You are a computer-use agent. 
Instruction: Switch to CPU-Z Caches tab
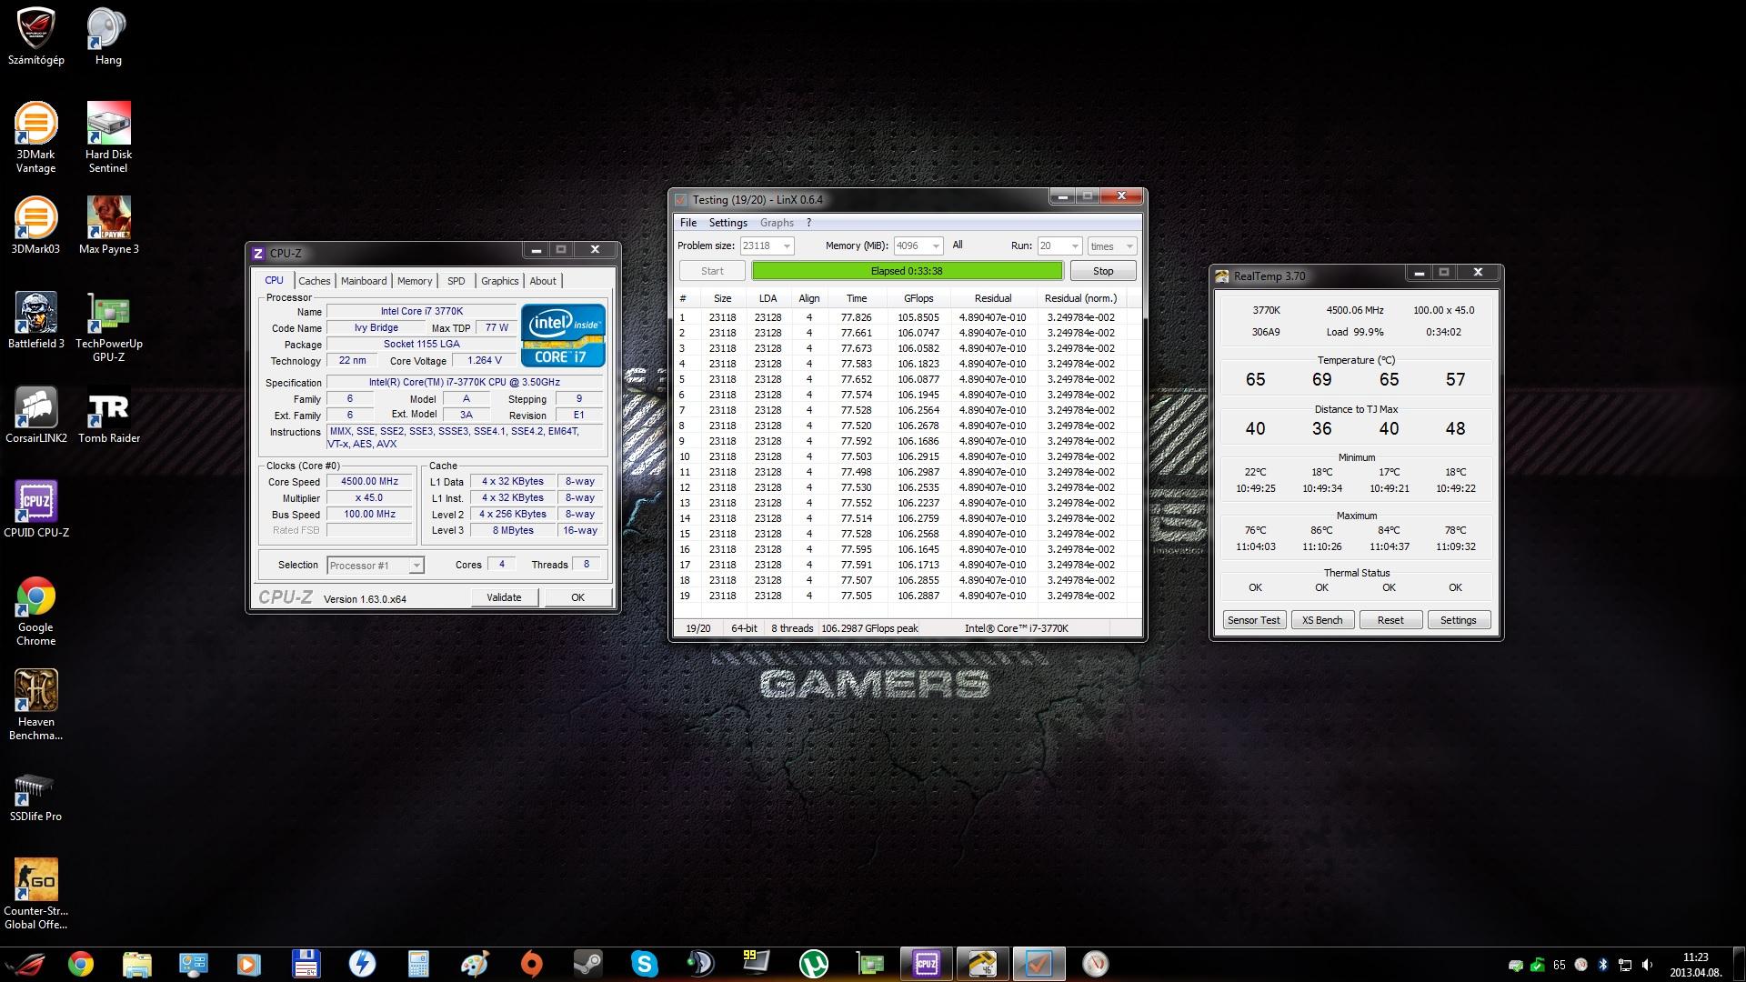(x=315, y=281)
